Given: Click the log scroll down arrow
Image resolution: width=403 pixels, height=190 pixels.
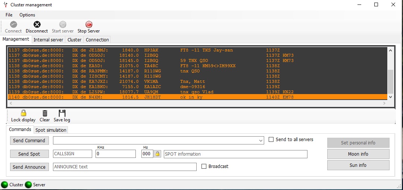Looking at the screenshot, I should [390, 97].
